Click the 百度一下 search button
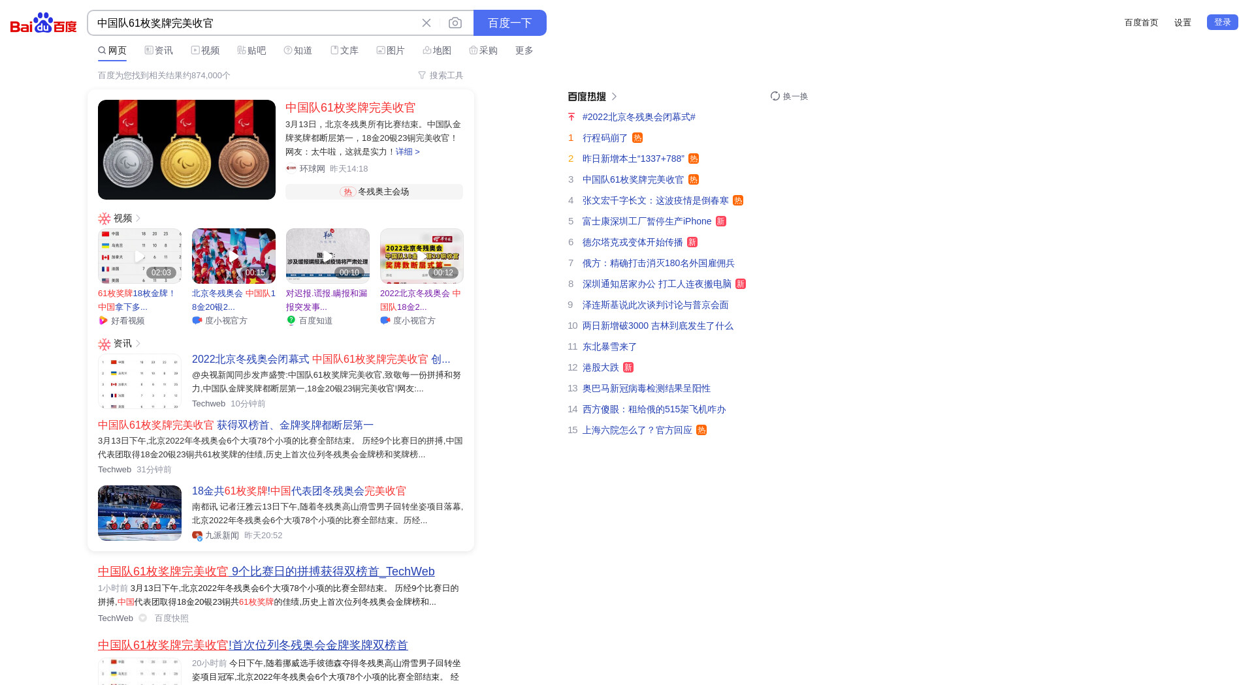Viewport: 1254px width, 685px height. click(510, 23)
